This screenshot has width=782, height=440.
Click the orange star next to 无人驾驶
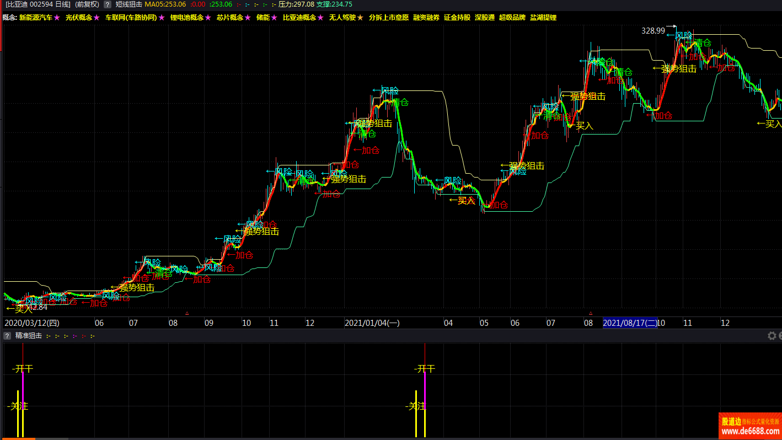coord(360,18)
